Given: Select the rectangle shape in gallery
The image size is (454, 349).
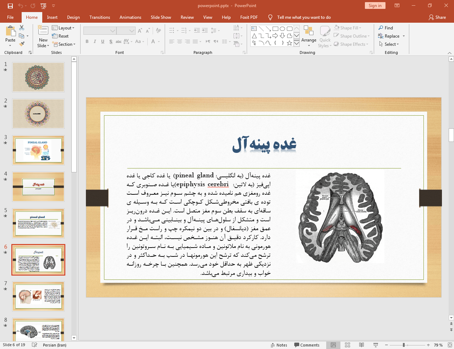Looking at the screenshot, I should click(x=275, y=29).
